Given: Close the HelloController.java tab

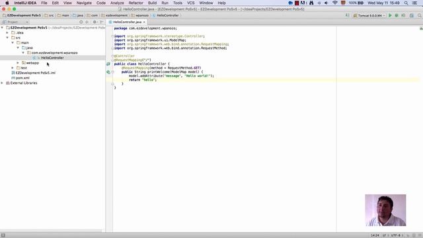Looking at the screenshot, I should coord(144,22).
